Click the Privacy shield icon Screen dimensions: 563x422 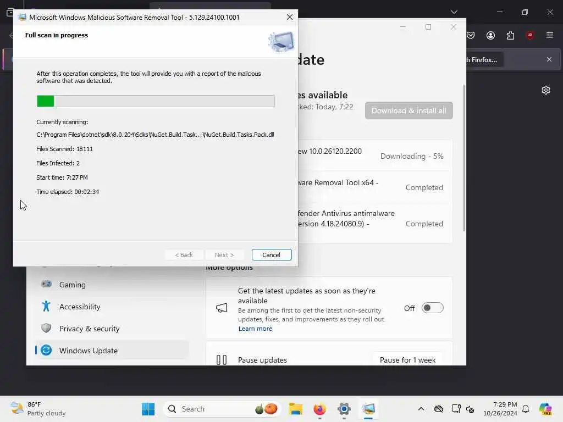[46, 328]
